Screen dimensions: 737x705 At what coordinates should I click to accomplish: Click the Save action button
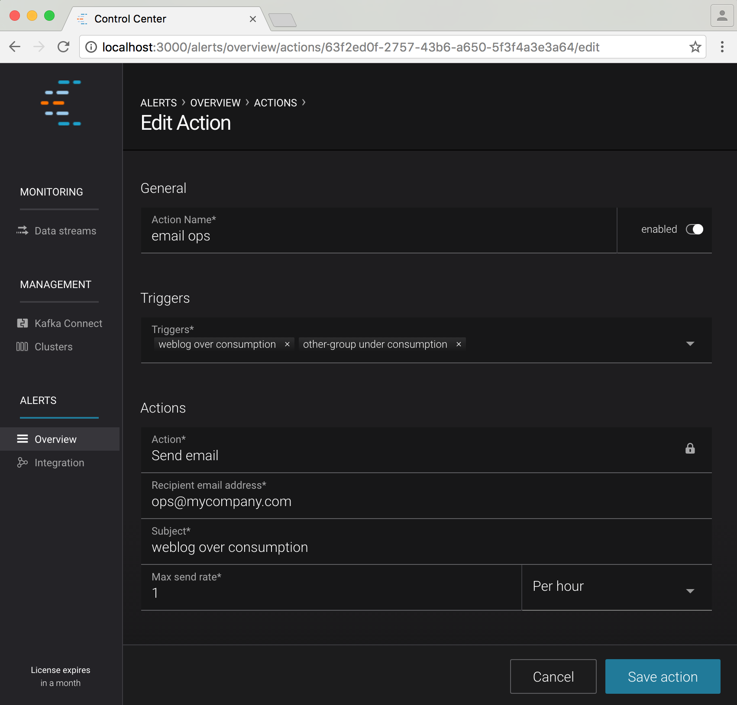[x=663, y=676]
